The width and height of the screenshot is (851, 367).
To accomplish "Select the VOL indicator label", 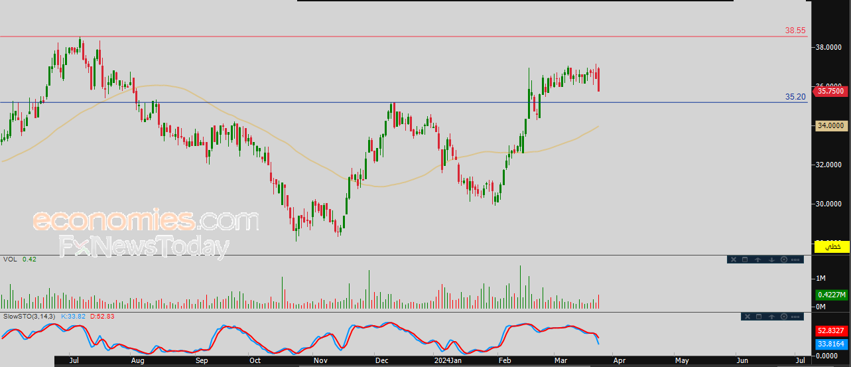I will point(10,259).
